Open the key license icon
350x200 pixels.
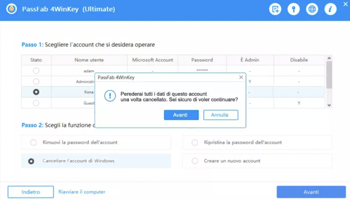[293, 9]
